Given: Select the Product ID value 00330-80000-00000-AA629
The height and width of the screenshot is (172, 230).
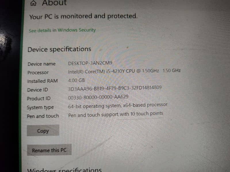Looking at the screenshot, I should pos(98,97).
